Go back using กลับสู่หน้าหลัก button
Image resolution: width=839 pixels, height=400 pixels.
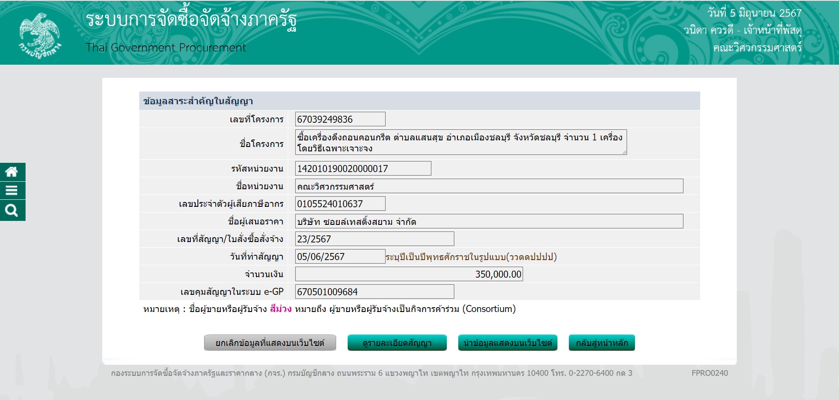point(601,343)
